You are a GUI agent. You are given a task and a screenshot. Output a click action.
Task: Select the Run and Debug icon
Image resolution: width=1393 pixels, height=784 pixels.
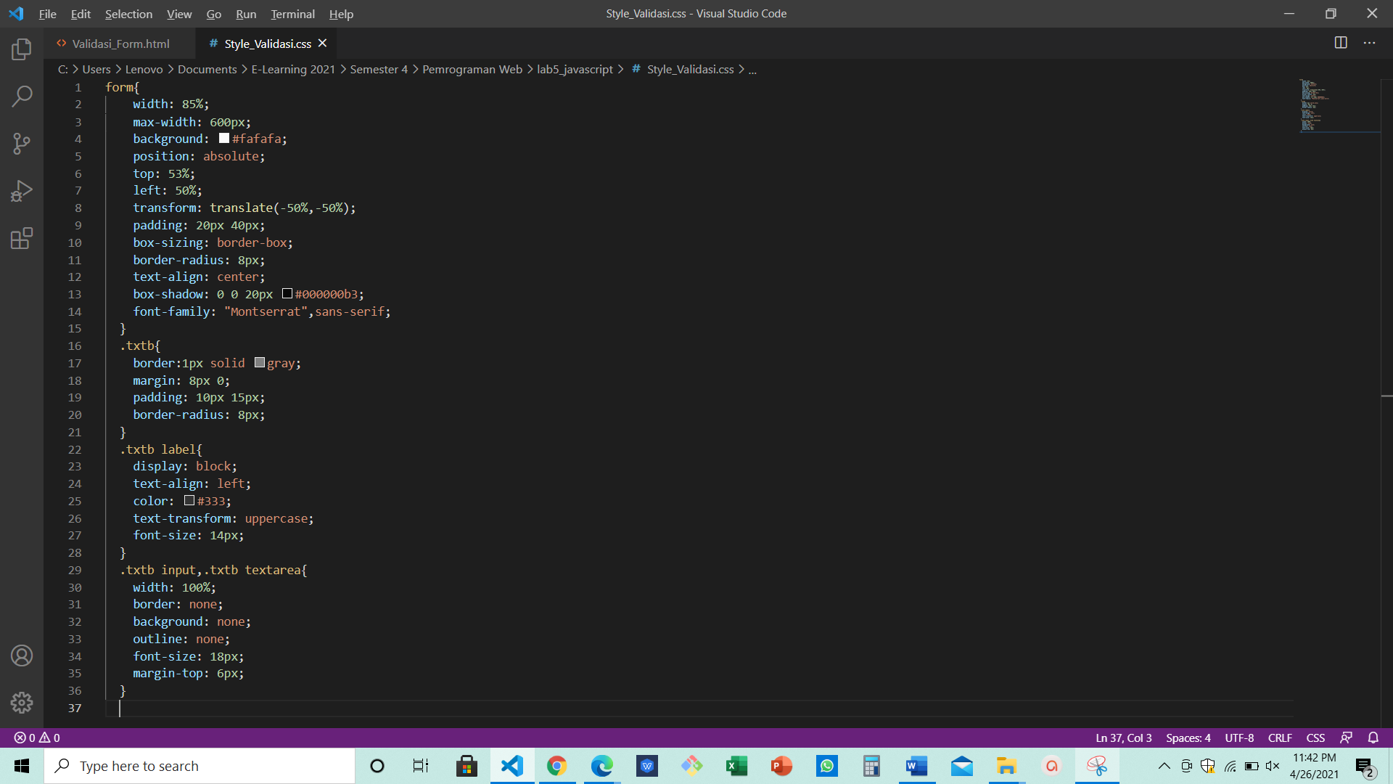(21, 190)
